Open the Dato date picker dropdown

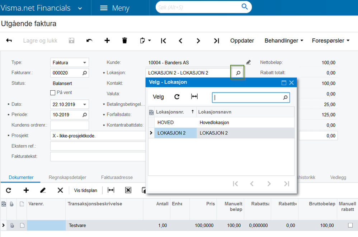(85, 104)
